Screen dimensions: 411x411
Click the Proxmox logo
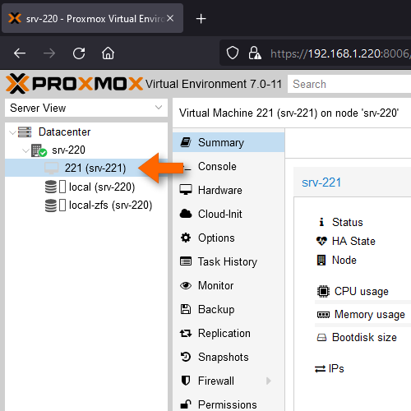[x=75, y=84]
